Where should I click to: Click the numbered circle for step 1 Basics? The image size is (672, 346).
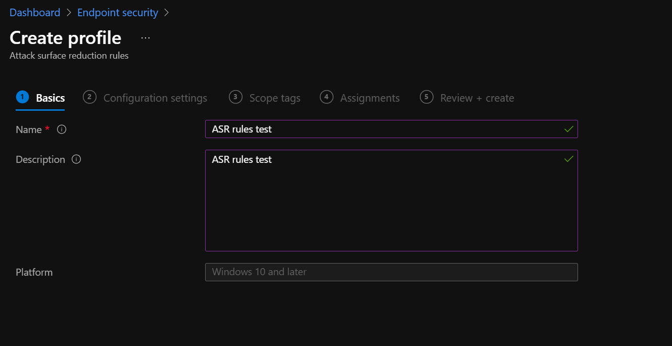(x=21, y=97)
